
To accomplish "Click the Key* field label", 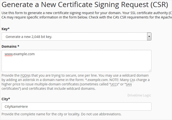I will point(5,29).
